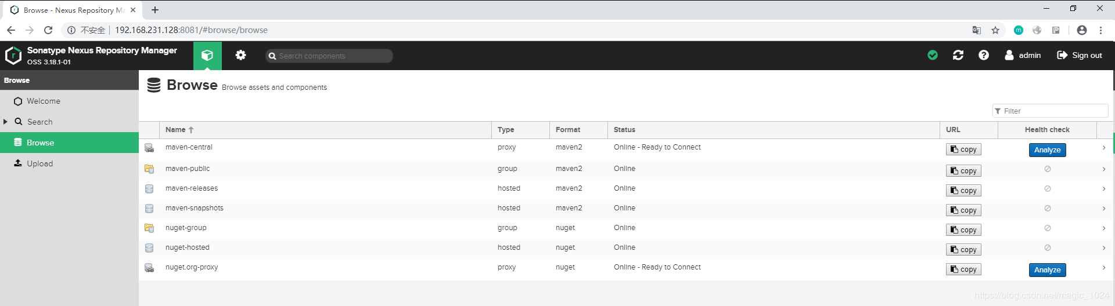The width and height of the screenshot is (1115, 306).
Task: Reload the browser page
Action: click(48, 30)
